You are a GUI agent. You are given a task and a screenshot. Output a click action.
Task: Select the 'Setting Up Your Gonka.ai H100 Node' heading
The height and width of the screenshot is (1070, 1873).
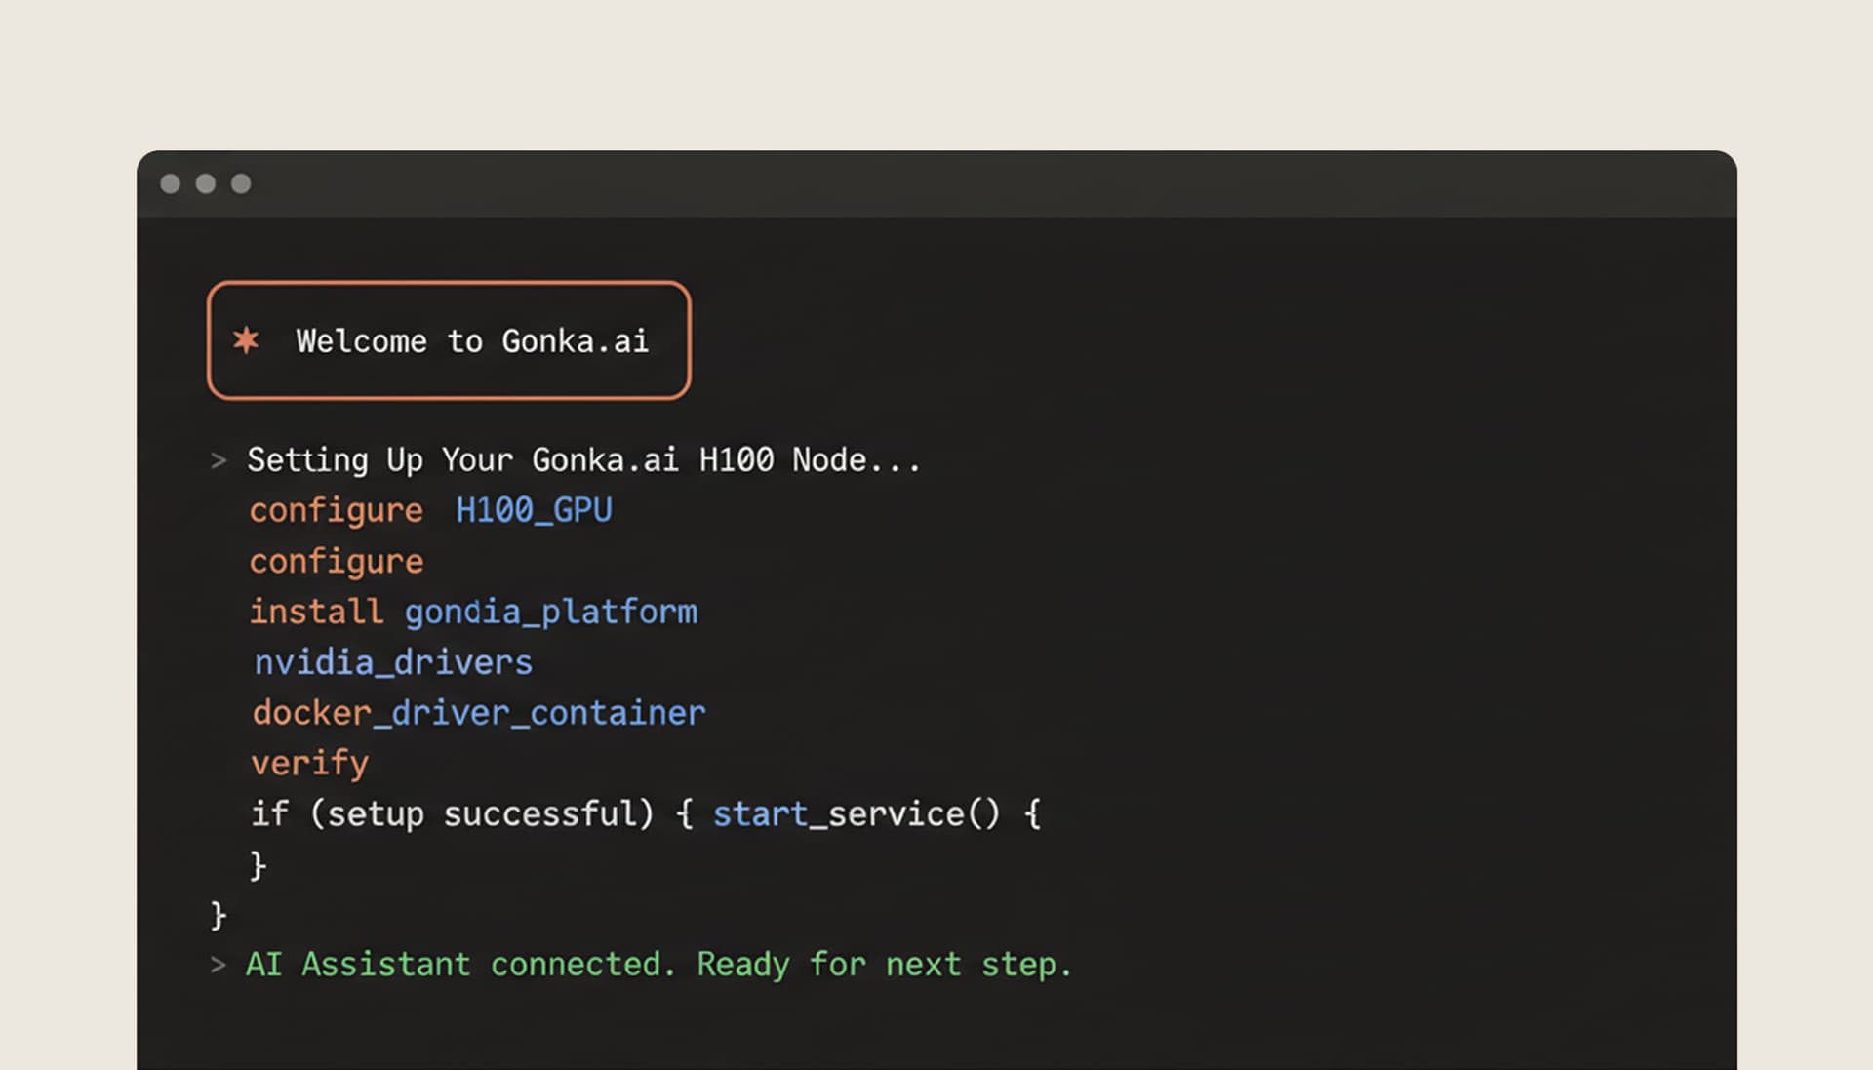583,459
